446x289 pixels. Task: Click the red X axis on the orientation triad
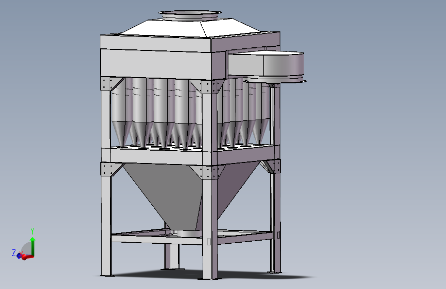point(28,258)
